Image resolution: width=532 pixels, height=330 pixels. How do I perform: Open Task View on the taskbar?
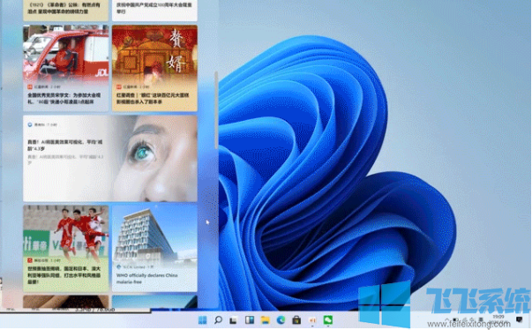(234, 319)
